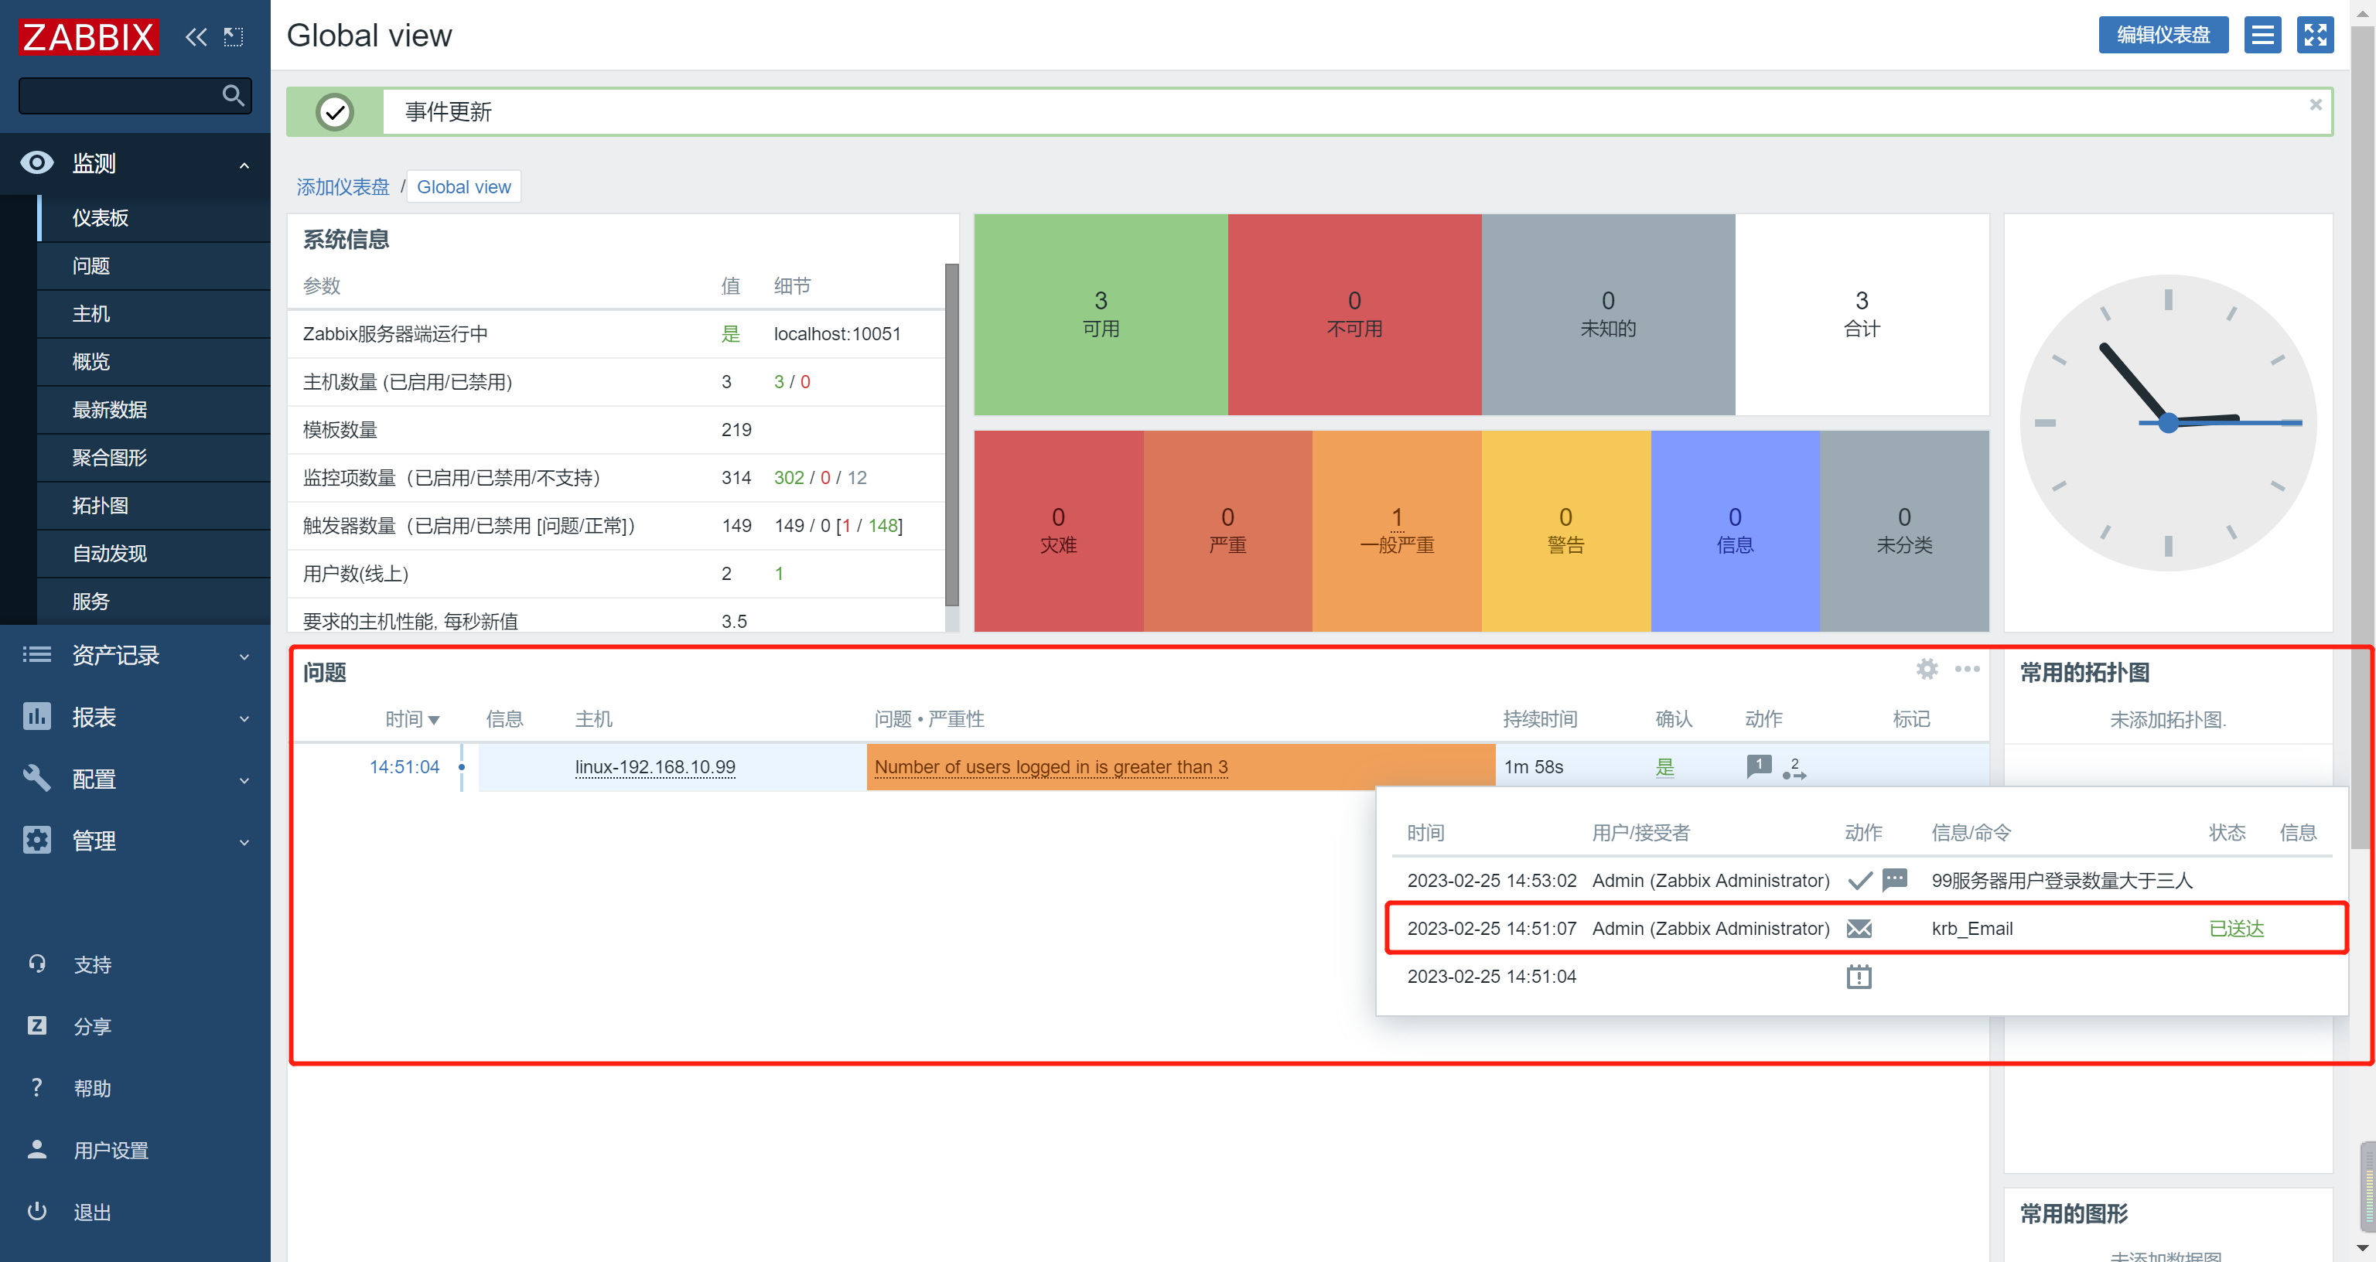Viewport: 2376px width, 1262px height.
Task: Click the ZABBIX logo
Action: [x=88, y=37]
